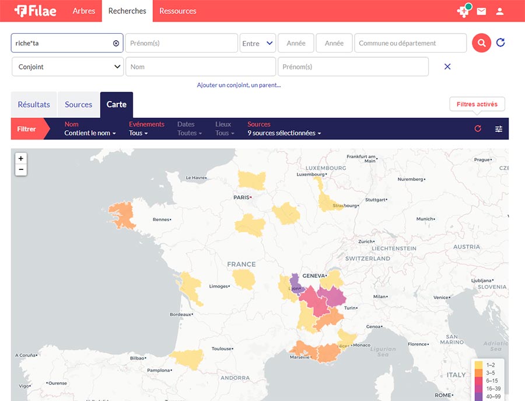
Task: Click the 'Commune ou département' input field
Action: 410,43
